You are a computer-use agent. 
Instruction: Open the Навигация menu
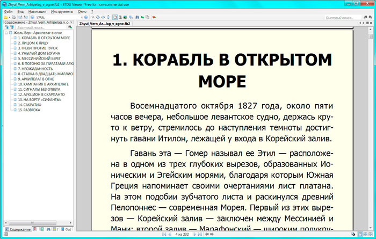(x=37, y=11)
